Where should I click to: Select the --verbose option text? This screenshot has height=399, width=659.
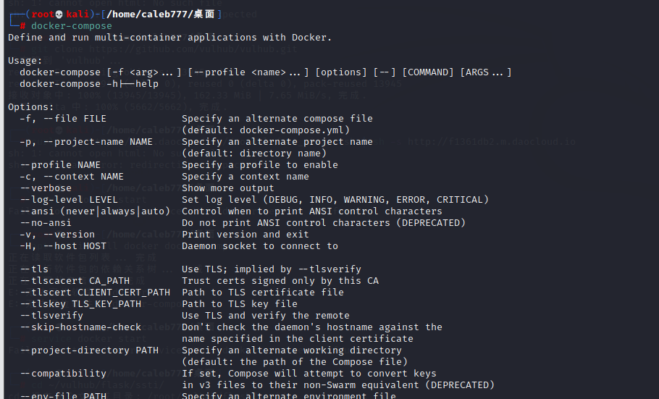(x=46, y=188)
